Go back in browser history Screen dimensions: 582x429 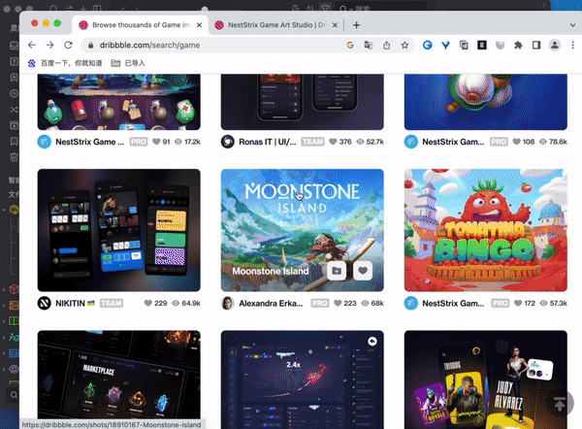click(32, 46)
